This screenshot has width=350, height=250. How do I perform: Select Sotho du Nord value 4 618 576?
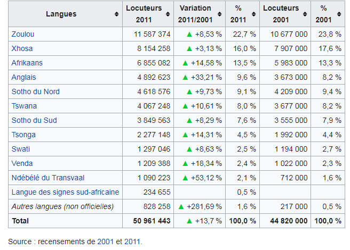[154, 91]
